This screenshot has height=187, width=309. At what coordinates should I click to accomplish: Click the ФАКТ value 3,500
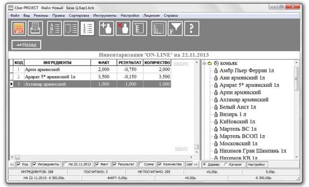(x=104, y=77)
